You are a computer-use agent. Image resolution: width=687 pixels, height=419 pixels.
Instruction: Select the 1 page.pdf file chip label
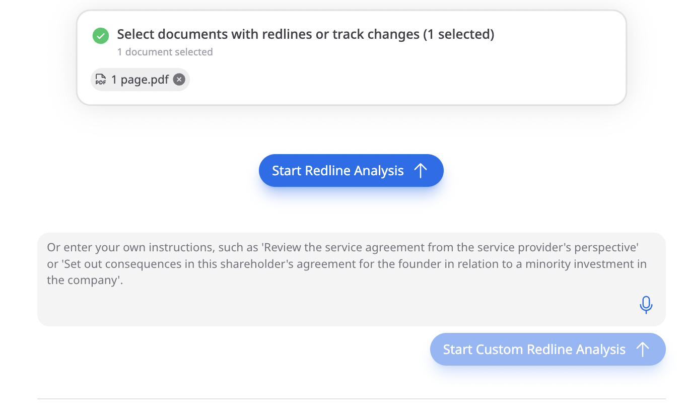[x=140, y=80]
